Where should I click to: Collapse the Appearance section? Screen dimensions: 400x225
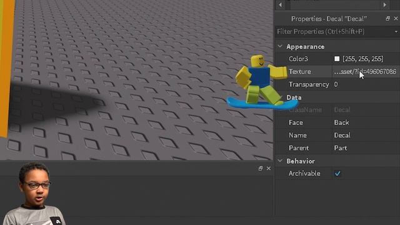tap(280, 46)
